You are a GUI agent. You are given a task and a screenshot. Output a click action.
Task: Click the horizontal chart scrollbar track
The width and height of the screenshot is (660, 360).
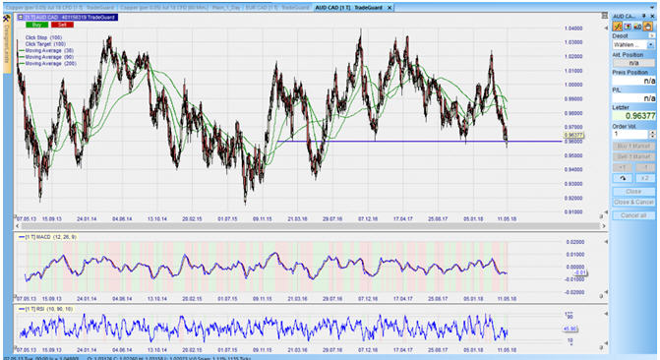tap(310, 226)
